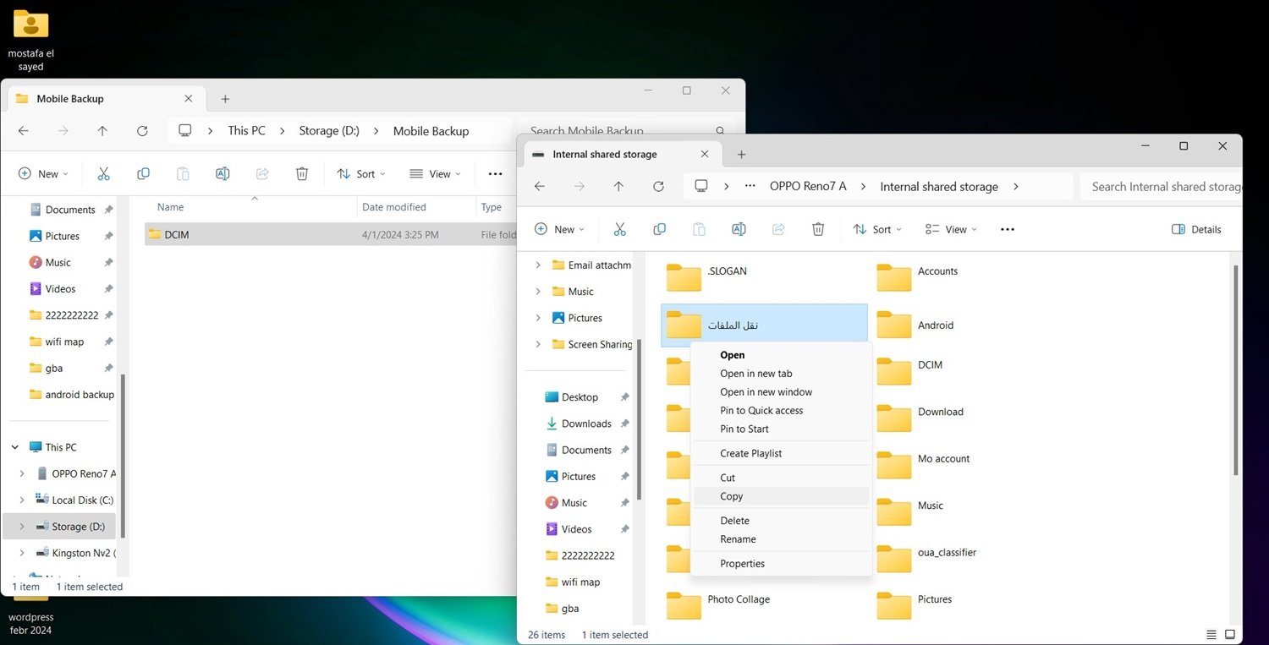Open View dropdown in Internal shared storage window

coord(952,229)
